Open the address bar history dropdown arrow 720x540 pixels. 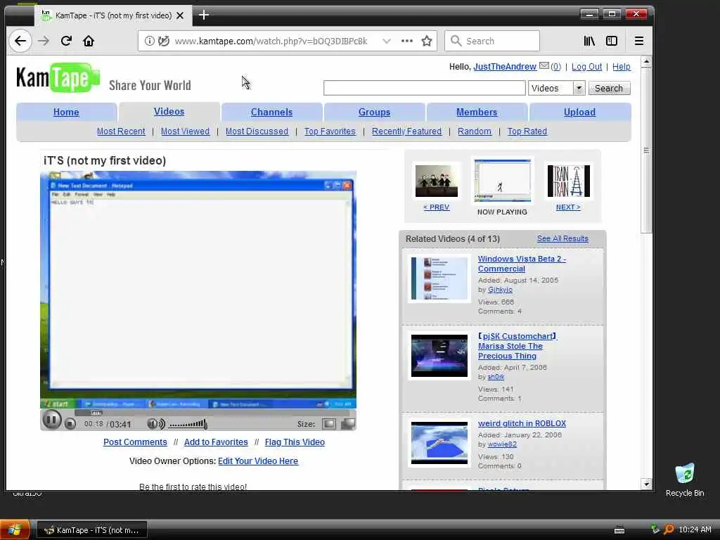387,41
